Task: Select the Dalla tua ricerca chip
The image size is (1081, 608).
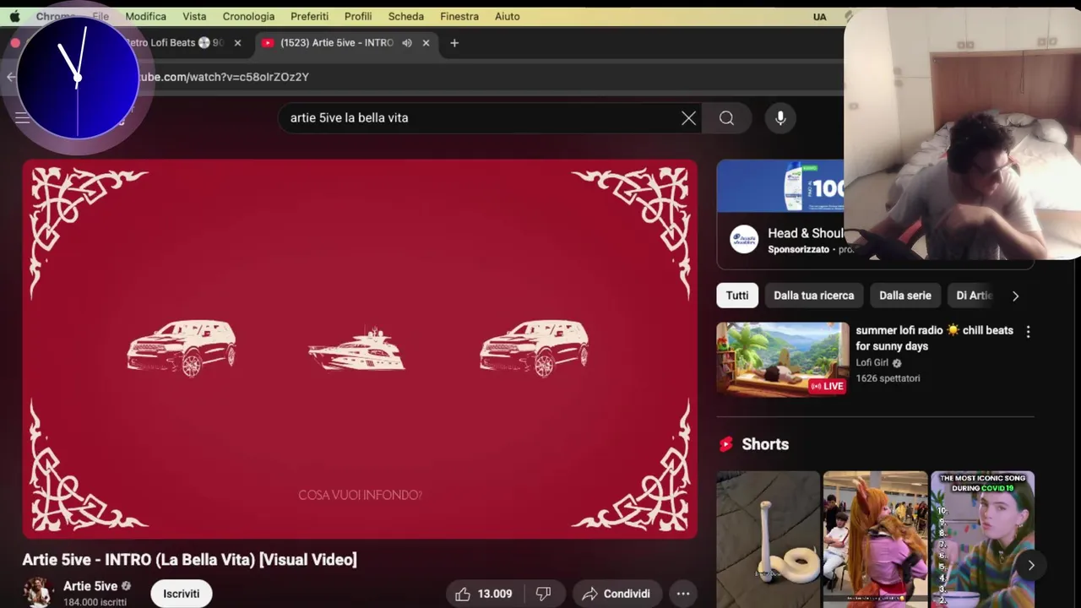Action: [814, 296]
